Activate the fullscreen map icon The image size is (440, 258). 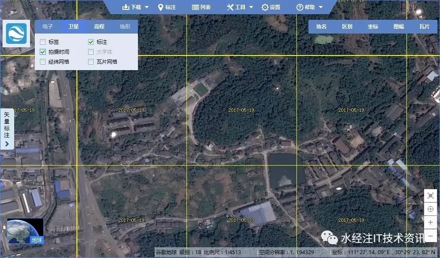(431, 195)
